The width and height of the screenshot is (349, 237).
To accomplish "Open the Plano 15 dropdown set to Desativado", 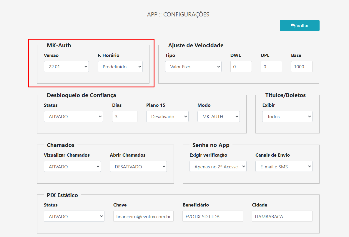I will tap(167, 116).
